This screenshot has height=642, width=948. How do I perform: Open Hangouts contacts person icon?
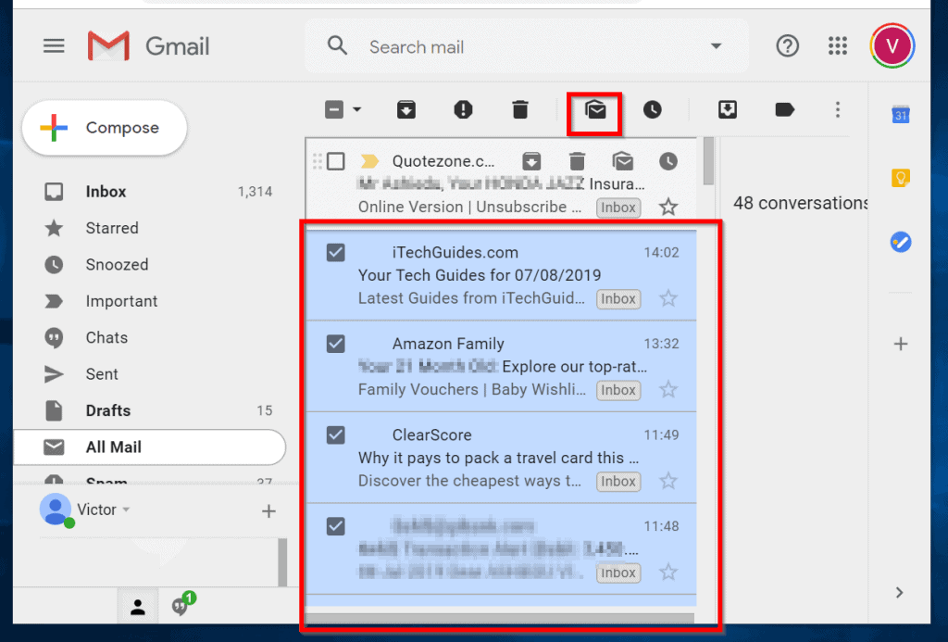[138, 606]
